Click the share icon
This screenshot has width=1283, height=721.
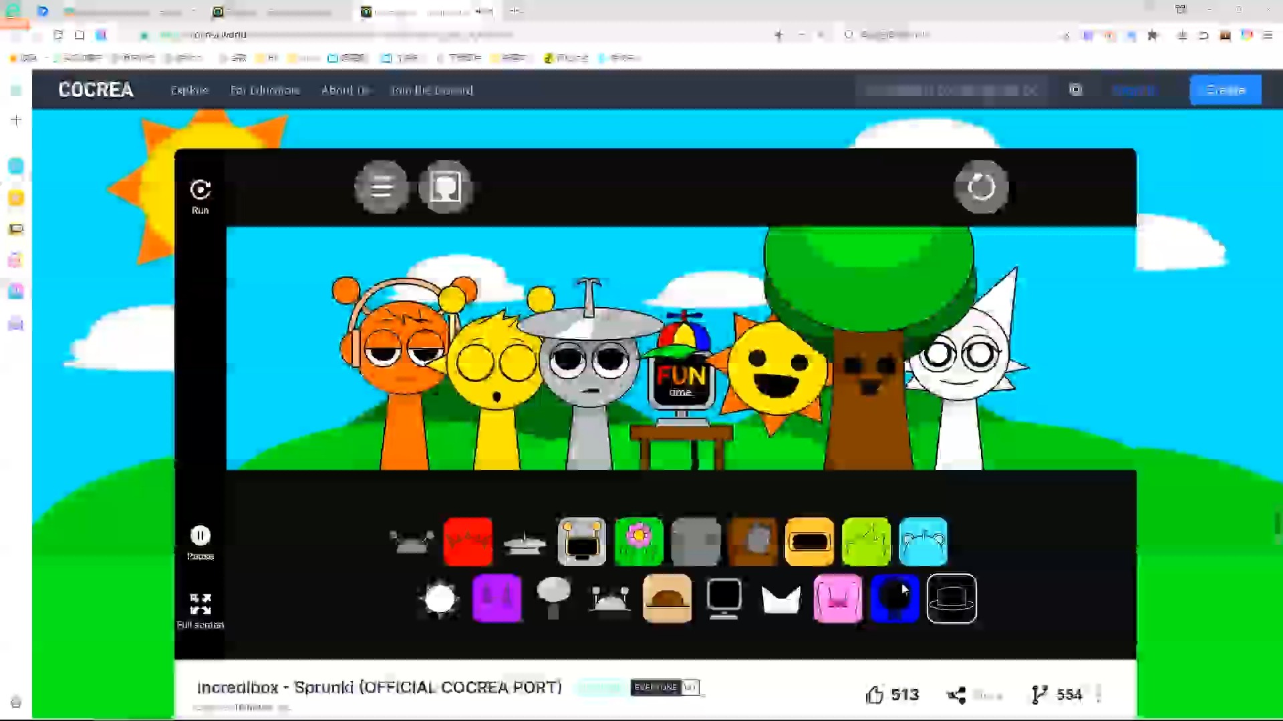[956, 695]
